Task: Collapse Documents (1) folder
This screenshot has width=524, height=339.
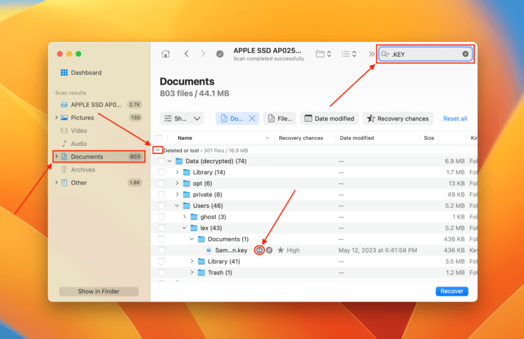Action: pos(191,239)
